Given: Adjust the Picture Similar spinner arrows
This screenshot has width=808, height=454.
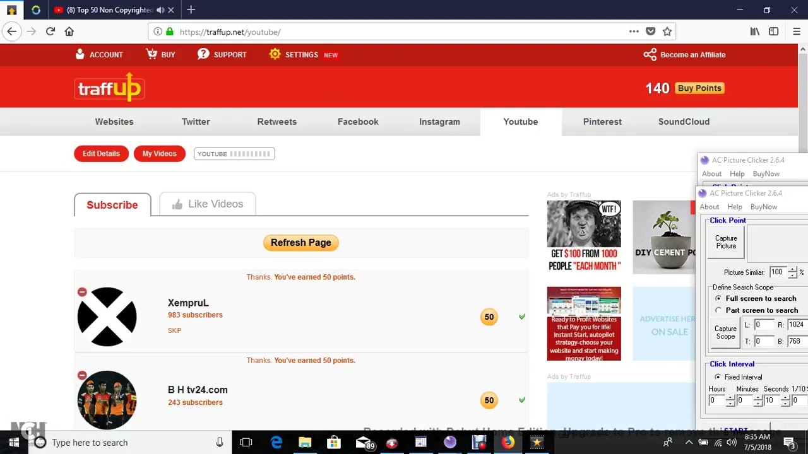Looking at the screenshot, I should (793, 272).
